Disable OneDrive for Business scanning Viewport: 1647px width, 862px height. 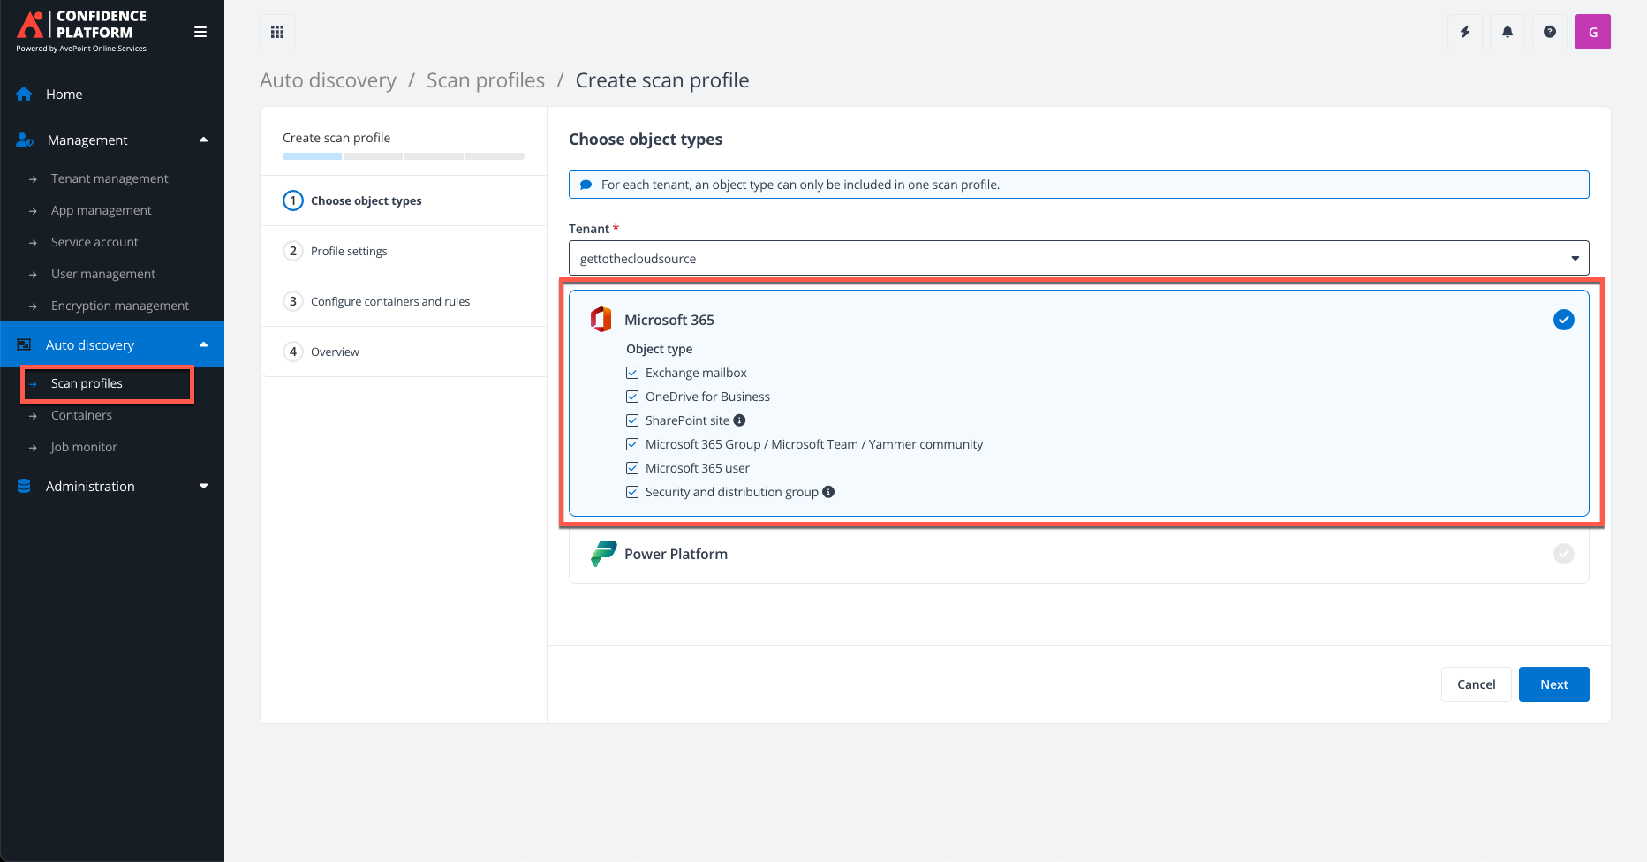click(x=631, y=396)
